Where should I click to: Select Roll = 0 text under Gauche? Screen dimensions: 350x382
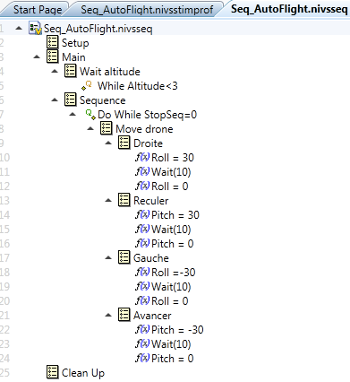pyautogui.click(x=170, y=301)
